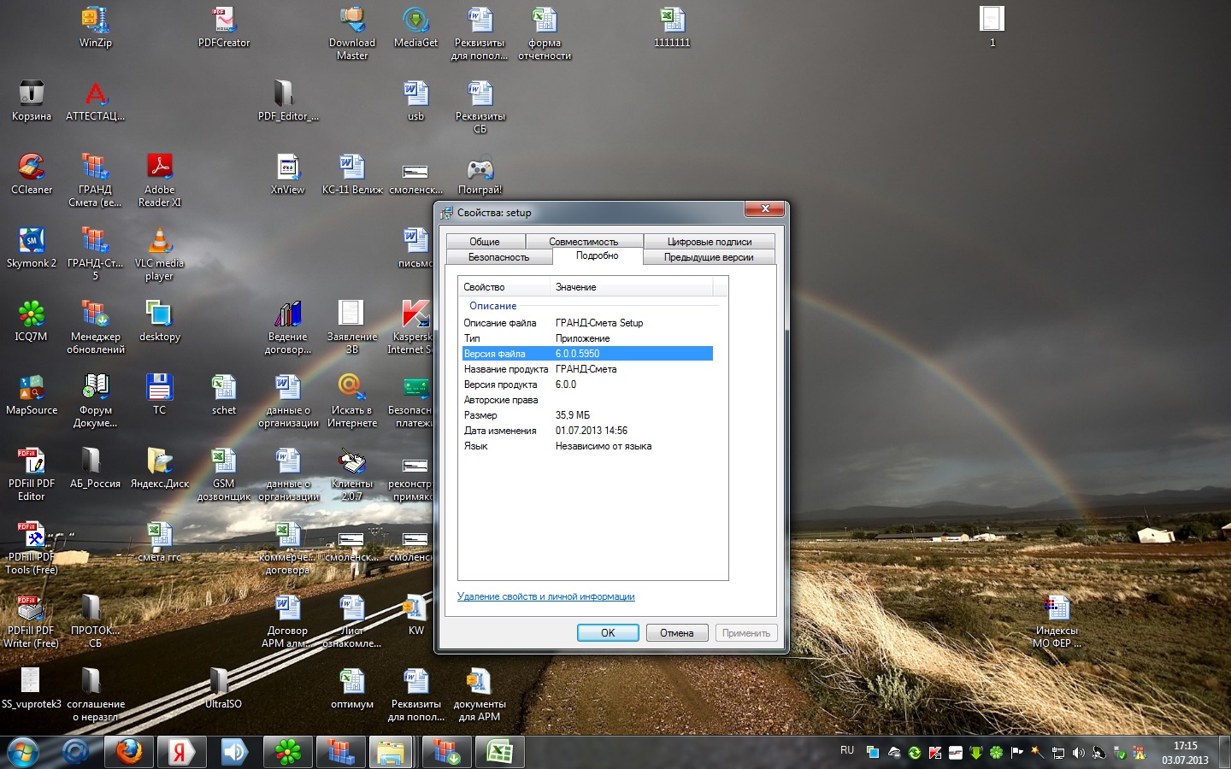Go to the Цифровые подписи tab
This screenshot has width=1231, height=769.
(710, 242)
